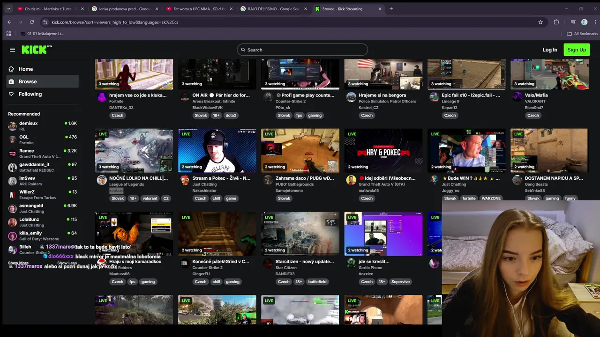
Task: Open the hamburger sidebar menu
Action: point(12,50)
